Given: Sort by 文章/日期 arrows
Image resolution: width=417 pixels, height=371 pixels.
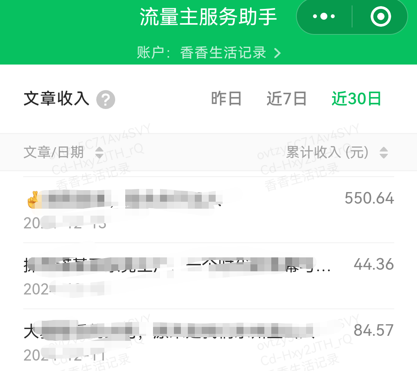Looking at the screenshot, I should [x=99, y=152].
